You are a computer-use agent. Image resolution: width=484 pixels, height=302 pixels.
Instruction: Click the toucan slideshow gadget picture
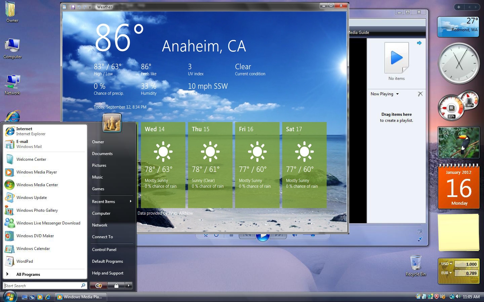[x=459, y=142]
